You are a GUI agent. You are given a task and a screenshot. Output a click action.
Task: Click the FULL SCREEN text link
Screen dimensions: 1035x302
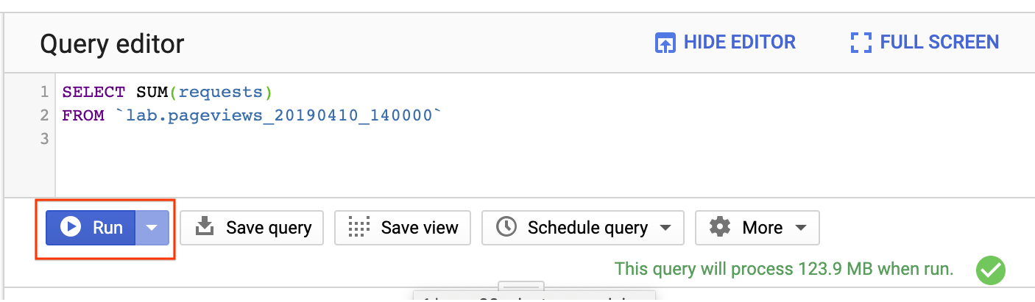[939, 43]
